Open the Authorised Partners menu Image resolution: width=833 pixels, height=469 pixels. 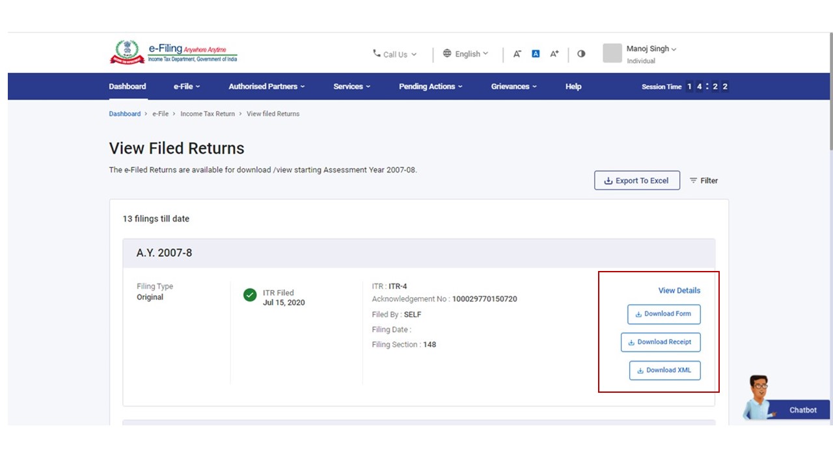266,87
